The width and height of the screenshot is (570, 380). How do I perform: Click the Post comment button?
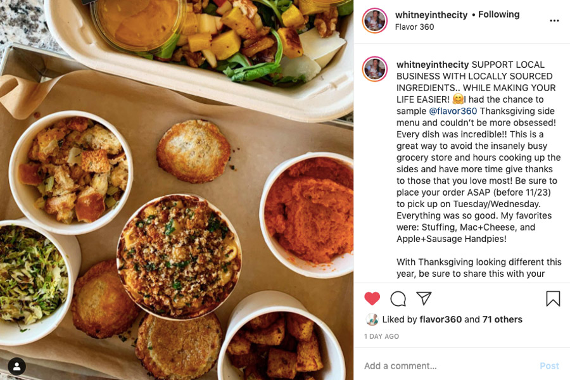(x=549, y=366)
